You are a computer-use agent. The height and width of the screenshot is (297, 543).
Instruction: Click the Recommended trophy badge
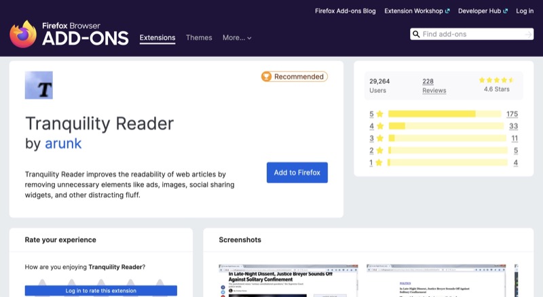[x=294, y=77]
